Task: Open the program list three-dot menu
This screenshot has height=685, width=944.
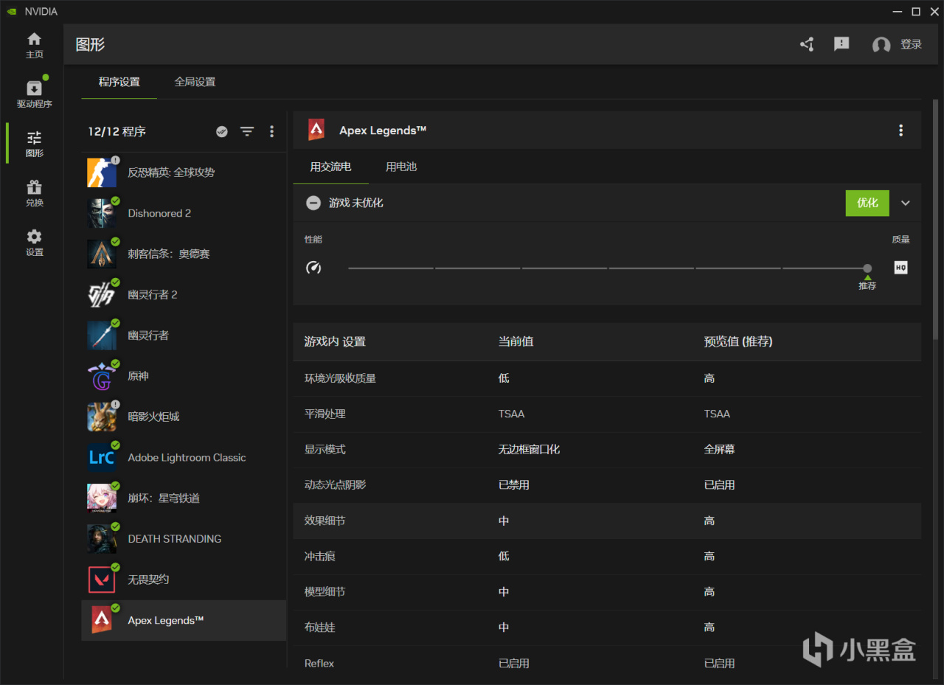Action: click(x=271, y=131)
